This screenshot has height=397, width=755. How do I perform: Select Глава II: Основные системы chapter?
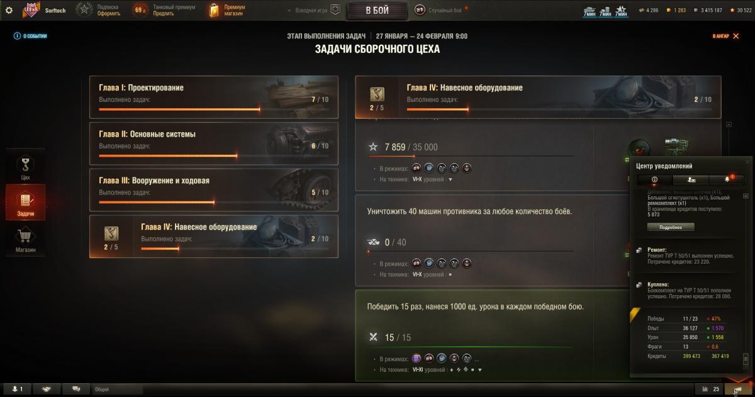[213, 144]
